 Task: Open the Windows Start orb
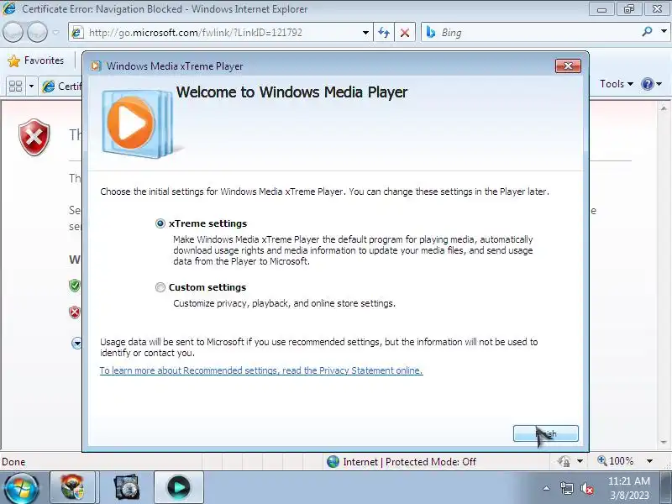tap(21, 489)
